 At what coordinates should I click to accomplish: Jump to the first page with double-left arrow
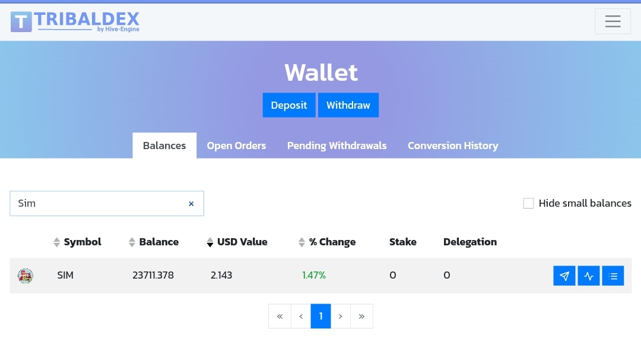click(280, 316)
